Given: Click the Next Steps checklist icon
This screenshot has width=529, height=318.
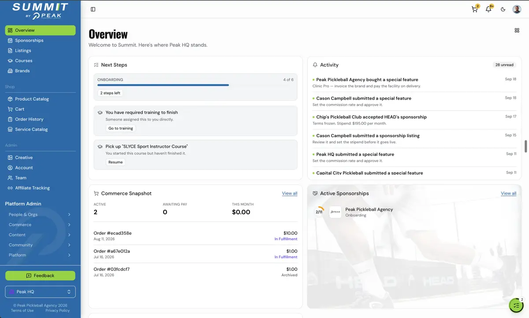Looking at the screenshot, I should 96,65.
